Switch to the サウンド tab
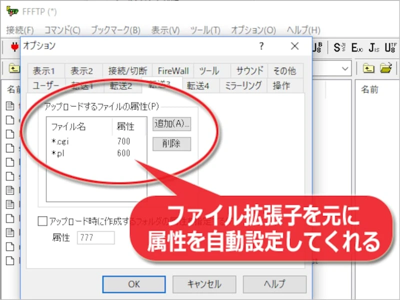The height and width of the screenshot is (300, 400). [249, 70]
